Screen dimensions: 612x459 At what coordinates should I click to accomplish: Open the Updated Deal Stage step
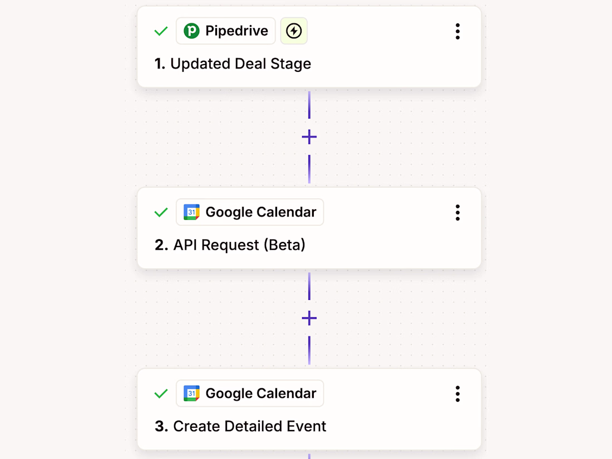(309, 46)
